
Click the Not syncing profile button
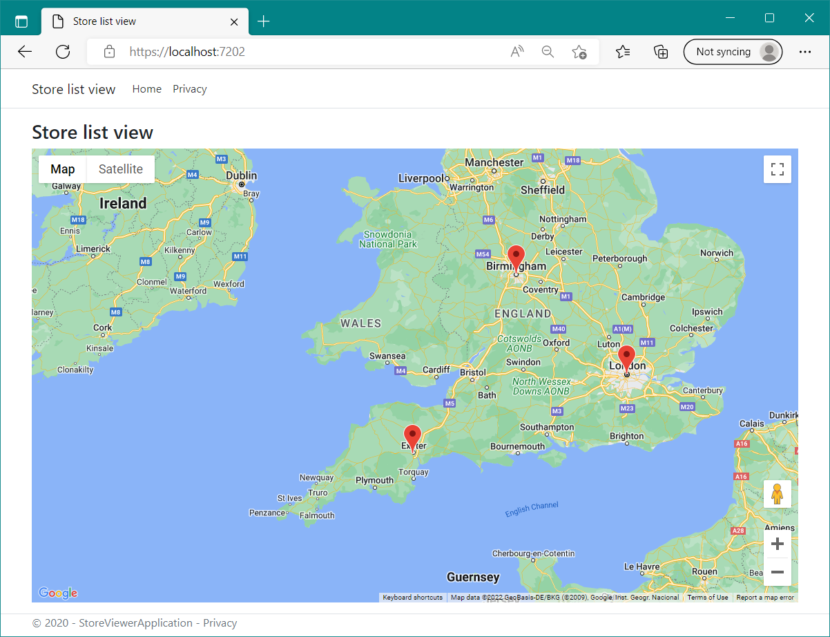pyautogui.click(x=733, y=52)
